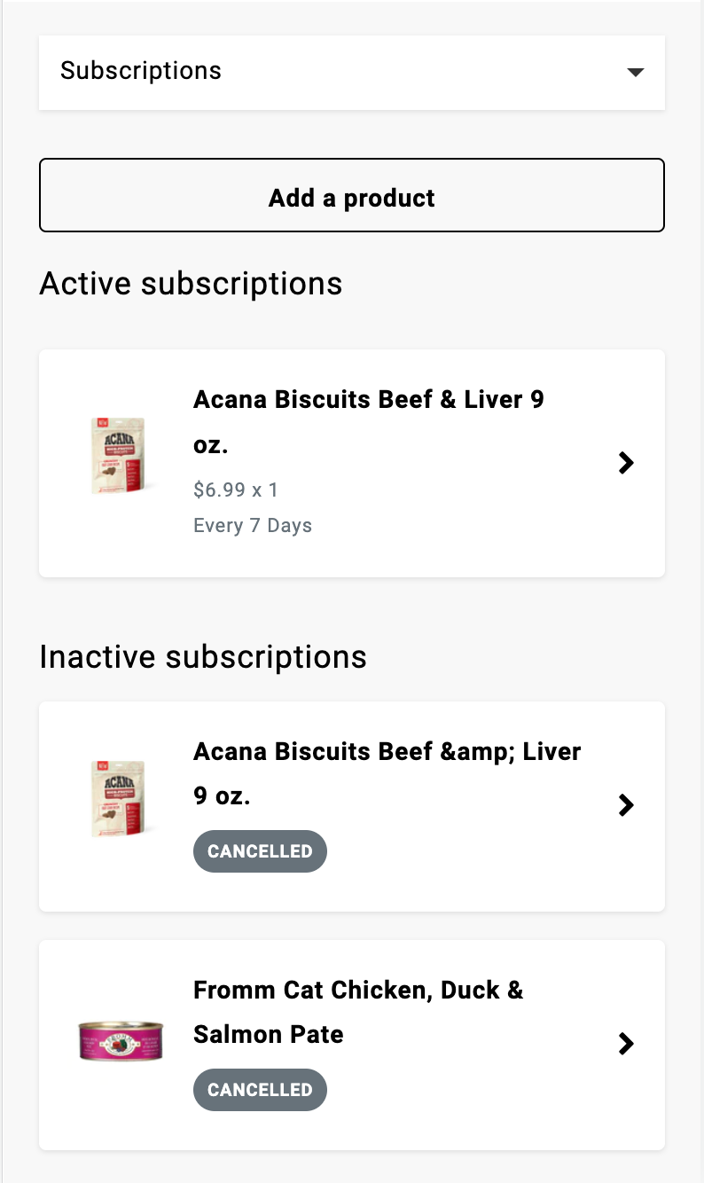Click cancelled Acana Biscuits product thumbnail
Screen dimensions: 704x1183
click(118, 798)
